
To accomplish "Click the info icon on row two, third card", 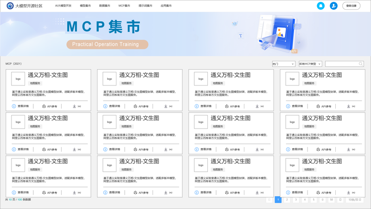I will coord(197,149).
